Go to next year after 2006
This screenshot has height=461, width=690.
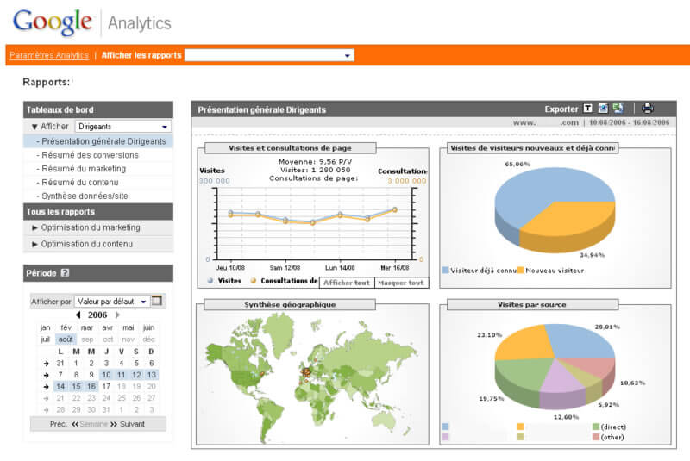point(117,315)
